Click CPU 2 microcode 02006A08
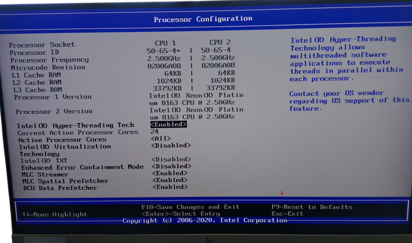This screenshot has width=412, height=243. click(218, 65)
